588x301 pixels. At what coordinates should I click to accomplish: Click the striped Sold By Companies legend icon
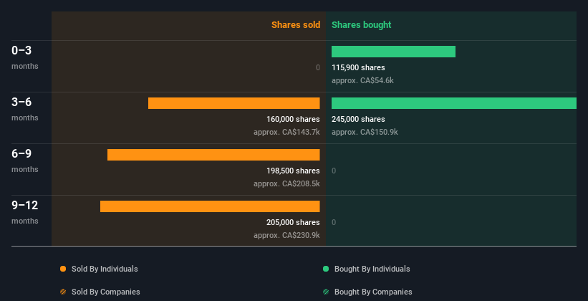point(63,292)
